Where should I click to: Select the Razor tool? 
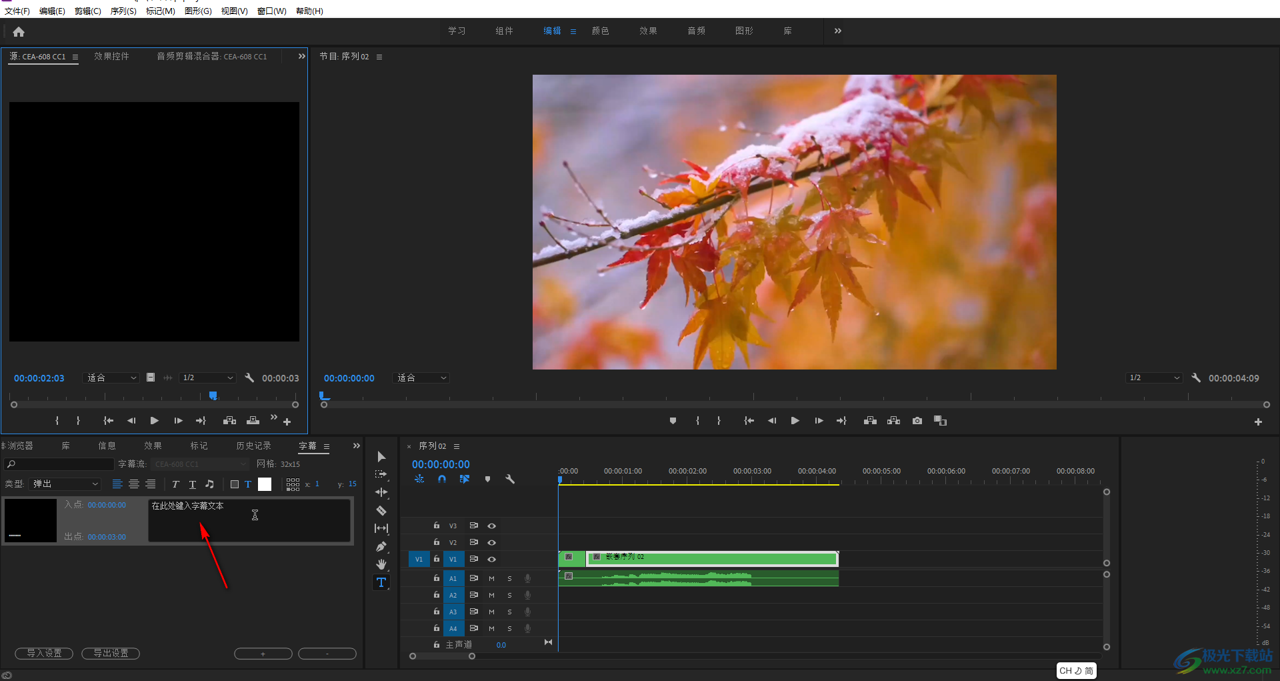[381, 510]
